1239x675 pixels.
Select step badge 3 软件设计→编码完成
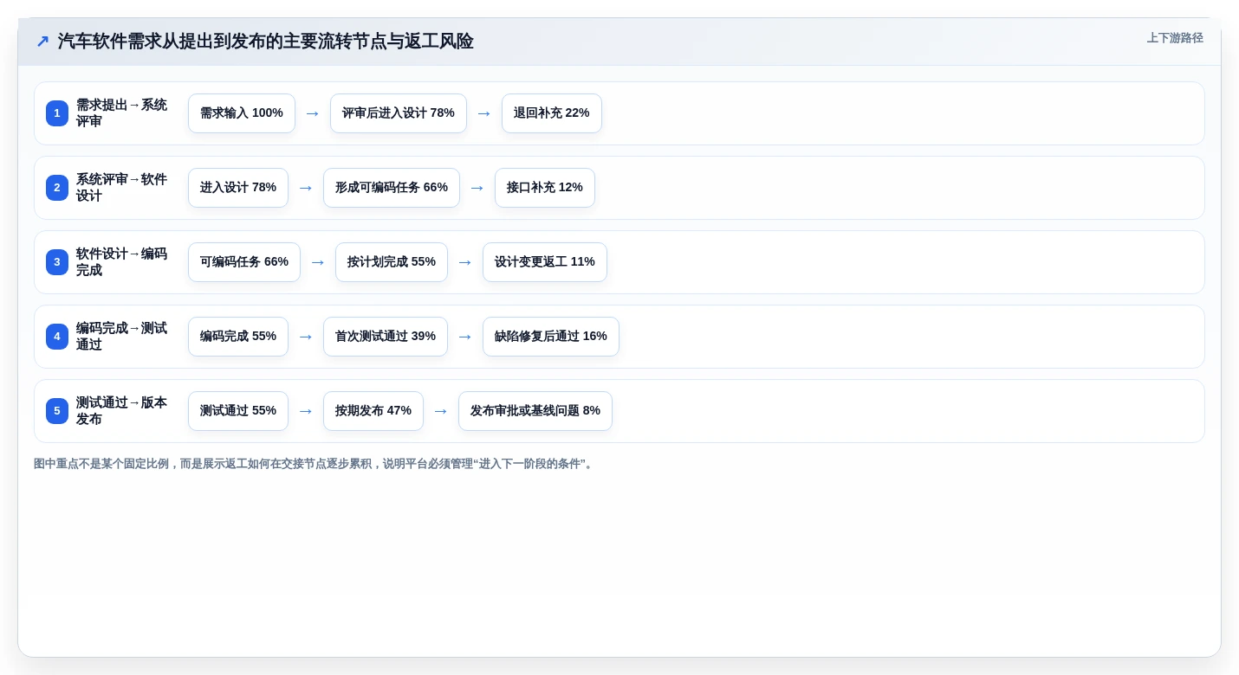point(57,262)
